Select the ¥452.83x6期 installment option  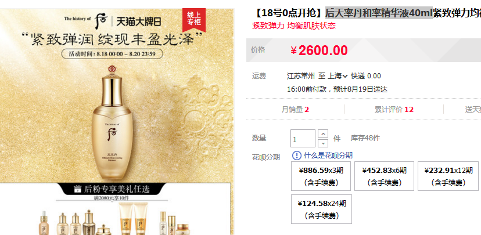(x=384, y=176)
